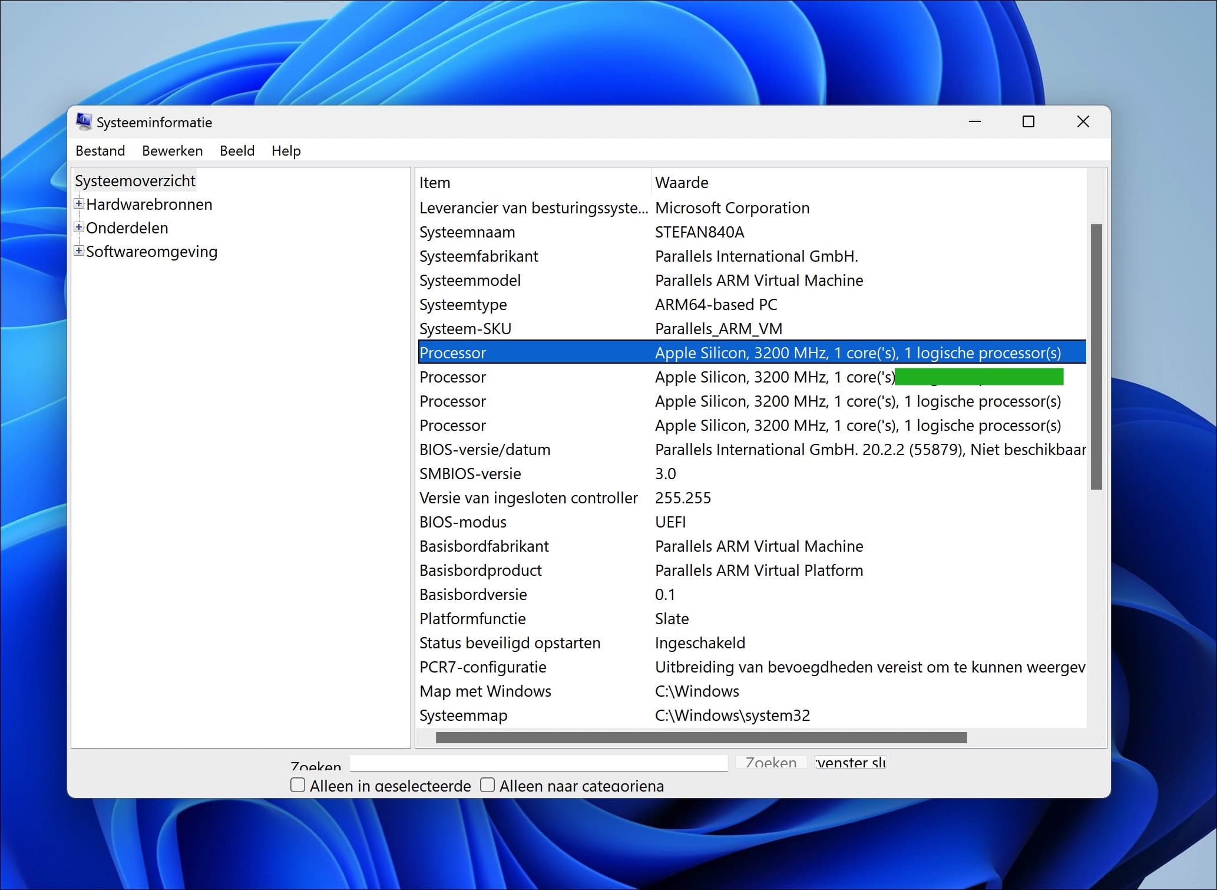Open the Bewerken menu

point(171,151)
